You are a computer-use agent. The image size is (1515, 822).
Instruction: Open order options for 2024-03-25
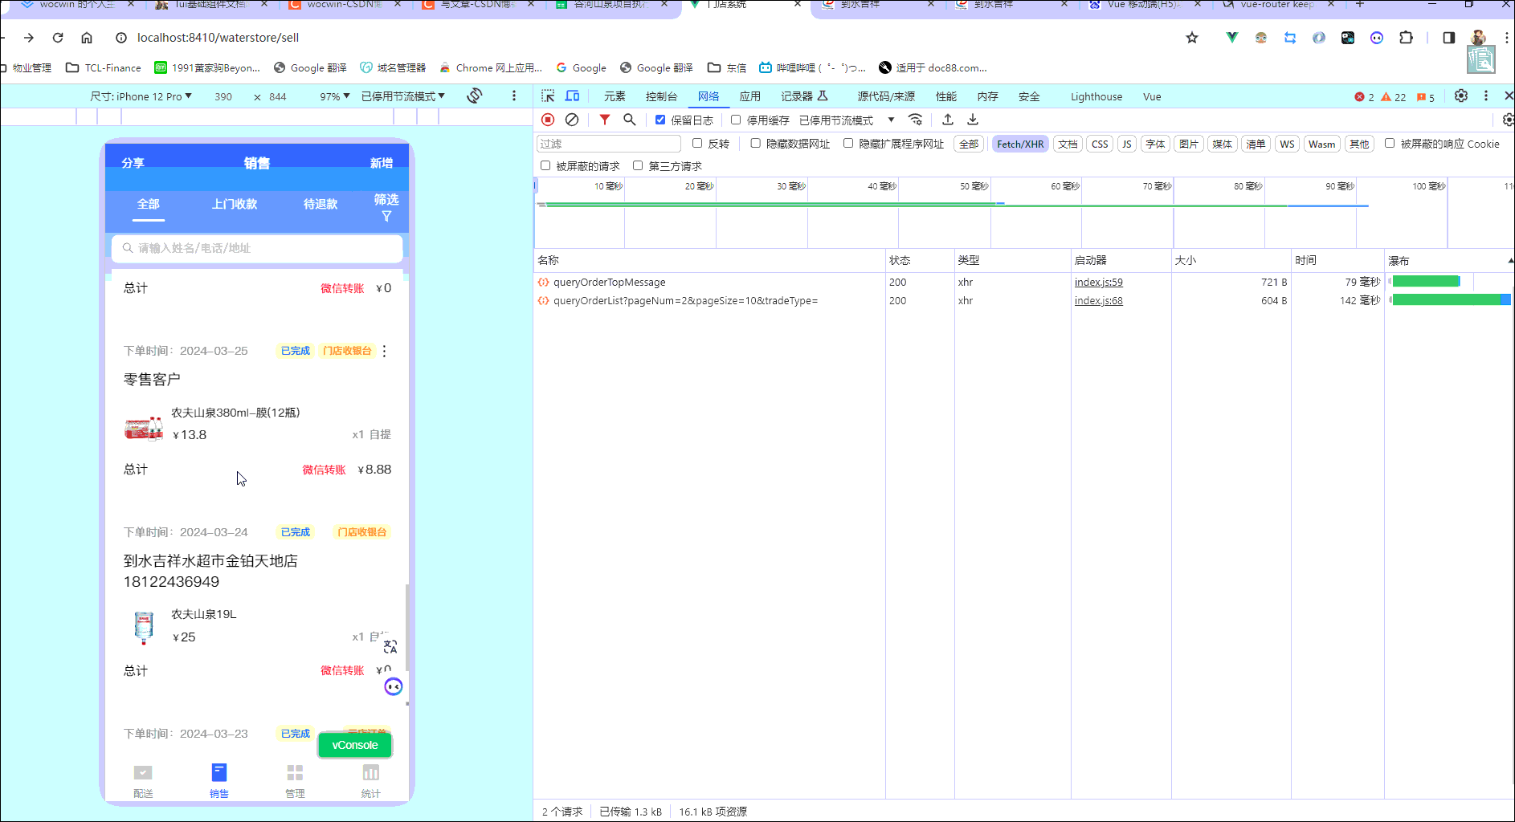pyautogui.click(x=385, y=351)
